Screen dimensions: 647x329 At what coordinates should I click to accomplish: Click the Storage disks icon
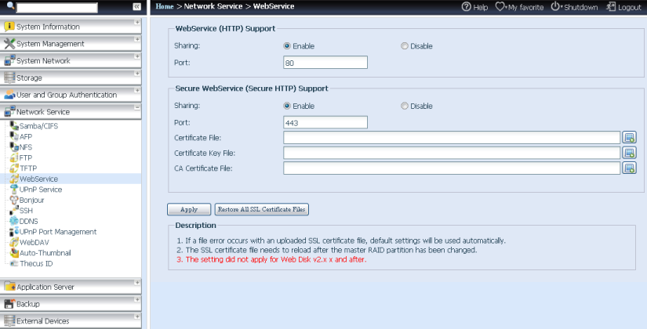click(x=9, y=78)
